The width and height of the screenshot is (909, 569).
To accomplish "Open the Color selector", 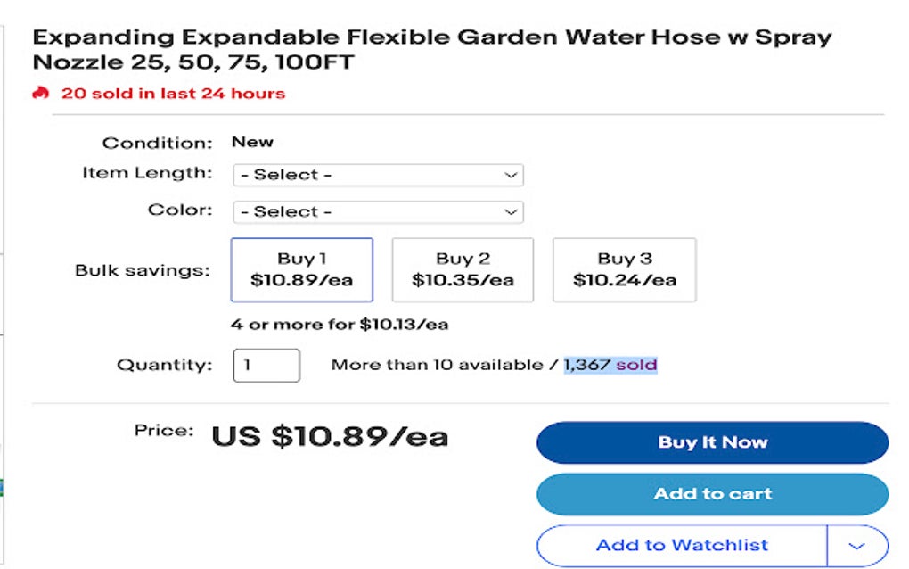I will coord(378,211).
